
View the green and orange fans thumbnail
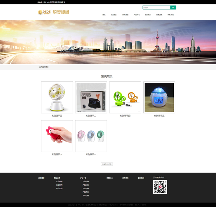coord(125,97)
